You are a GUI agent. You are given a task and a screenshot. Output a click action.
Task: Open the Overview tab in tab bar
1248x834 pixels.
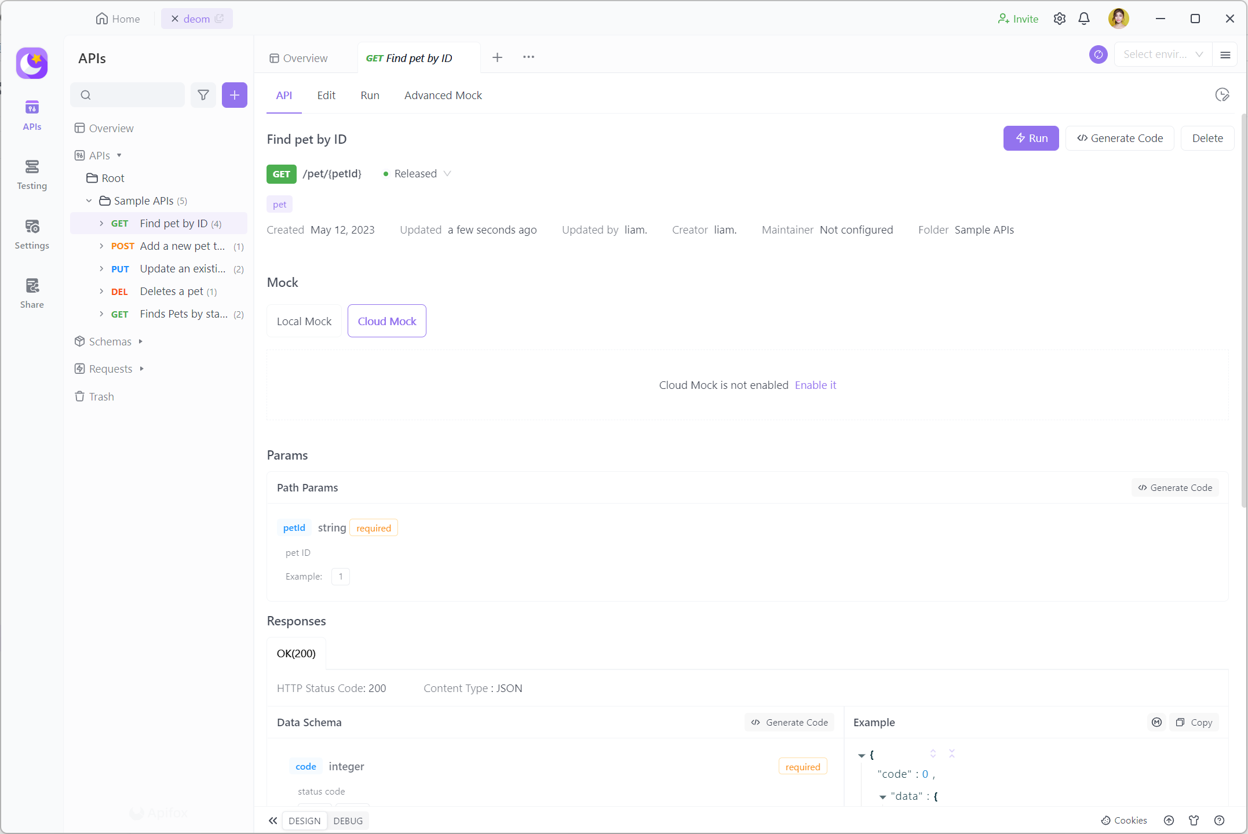tap(299, 58)
